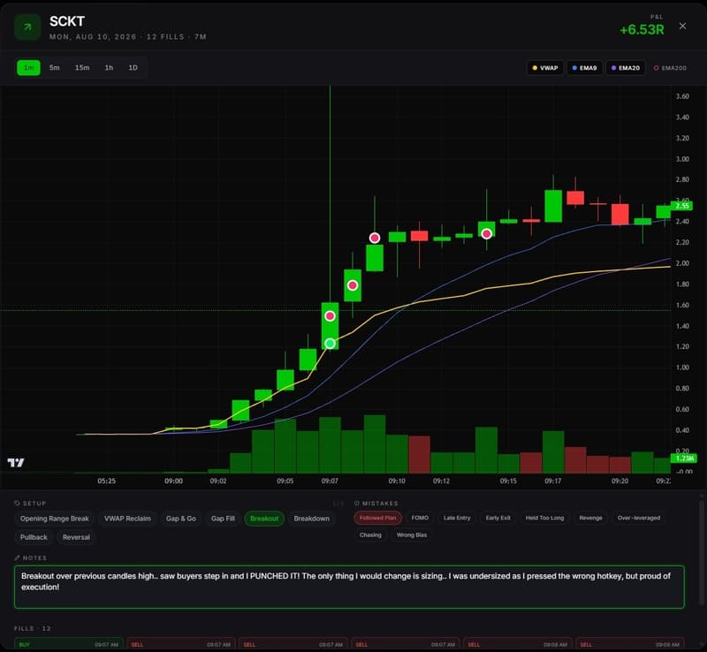This screenshot has height=652, width=707.
Task: Select the pink sell marker atop the 09:09 candle
Action: [x=375, y=238]
